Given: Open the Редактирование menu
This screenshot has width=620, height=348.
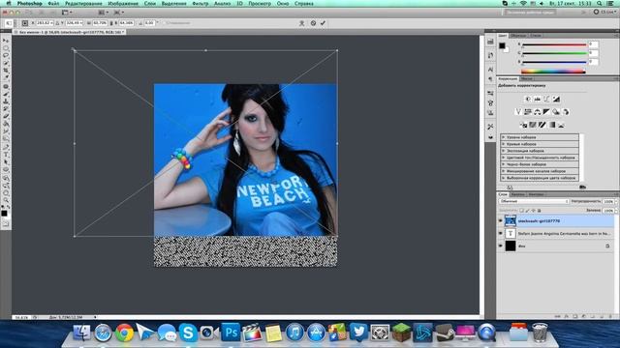Looking at the screenshot, I should coord(83,4).
